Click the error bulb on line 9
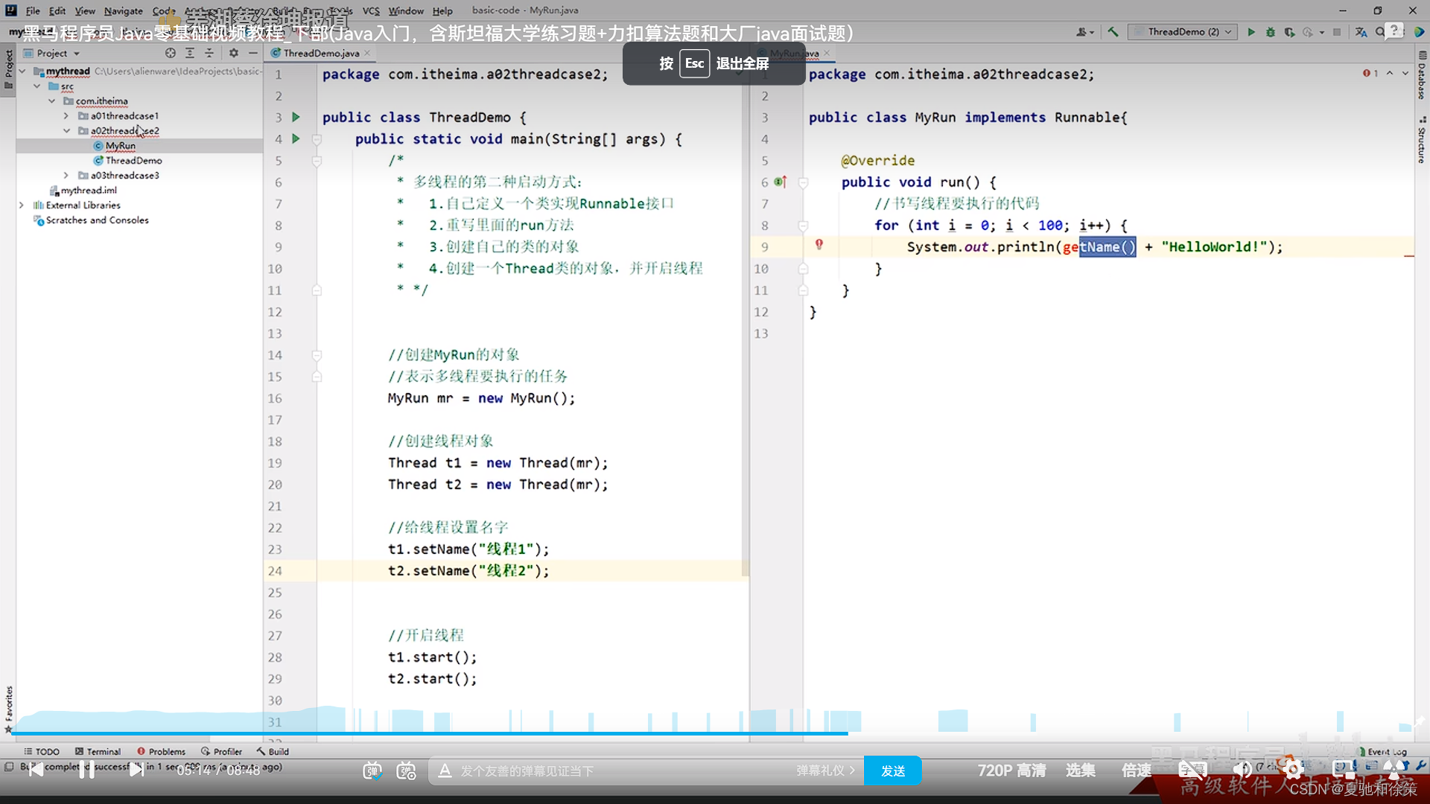Image resolution: width=1430 pixels, height=804 pixels. point(819,244)
